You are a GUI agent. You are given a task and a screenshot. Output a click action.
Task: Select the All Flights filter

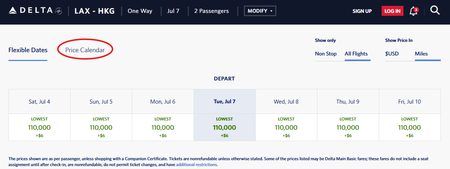click(356, 54)
